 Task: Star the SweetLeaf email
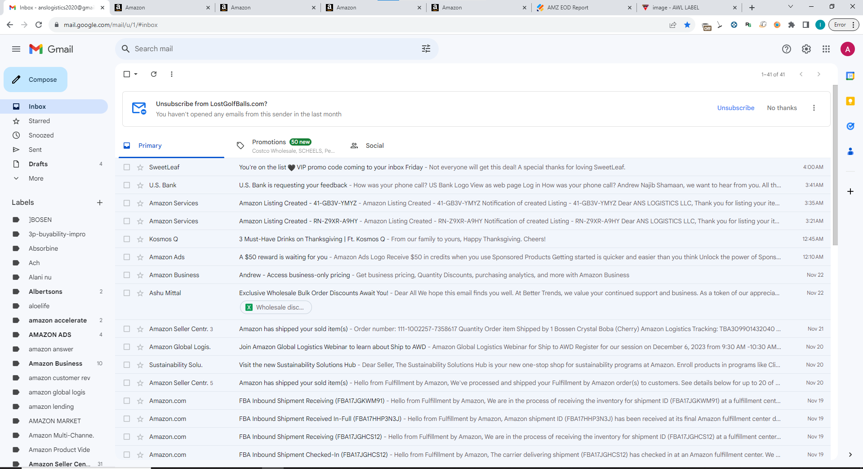click(140, 167)
